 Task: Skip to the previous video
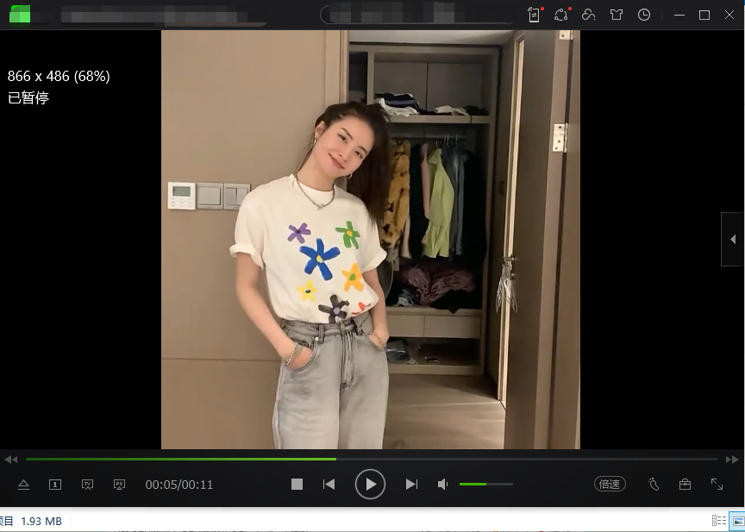click(x=329, y=484)
